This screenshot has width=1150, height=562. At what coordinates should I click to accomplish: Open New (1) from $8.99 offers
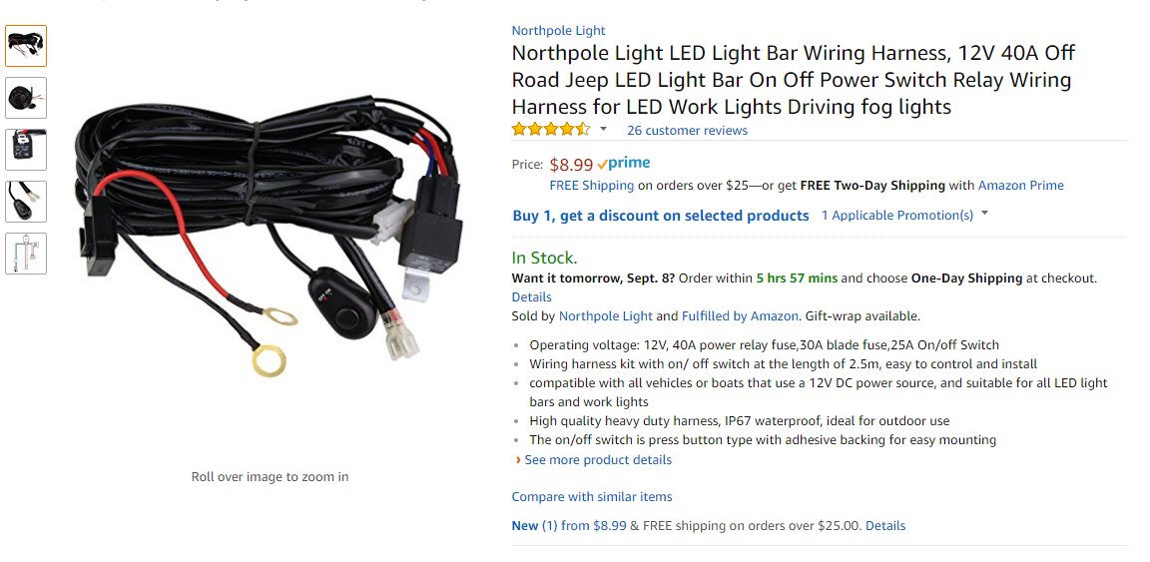(x=569, y=525)
